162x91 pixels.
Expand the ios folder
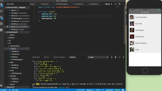(x=17, y=40)
